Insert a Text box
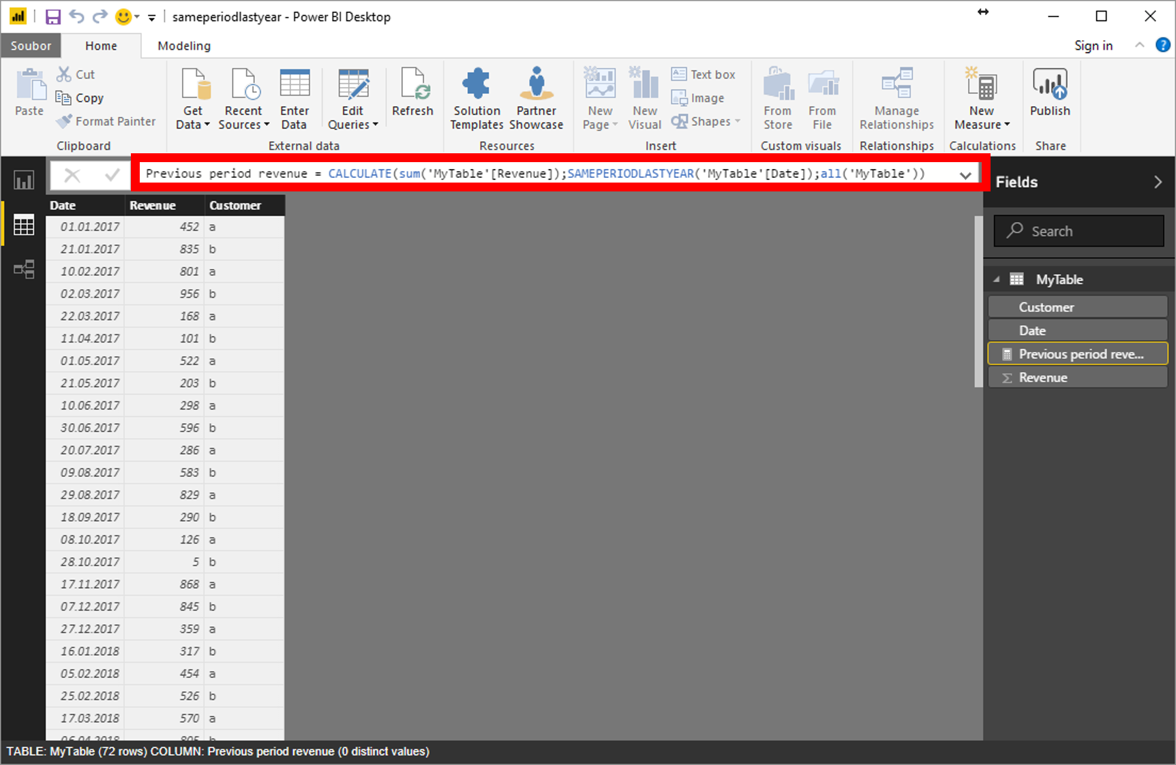The height and width of the screenshot is (765, 1176). [703, 74]
